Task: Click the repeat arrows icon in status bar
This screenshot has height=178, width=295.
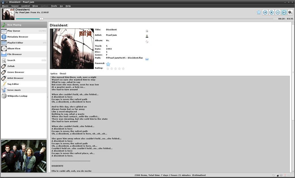Action: (x=273, y=175)
